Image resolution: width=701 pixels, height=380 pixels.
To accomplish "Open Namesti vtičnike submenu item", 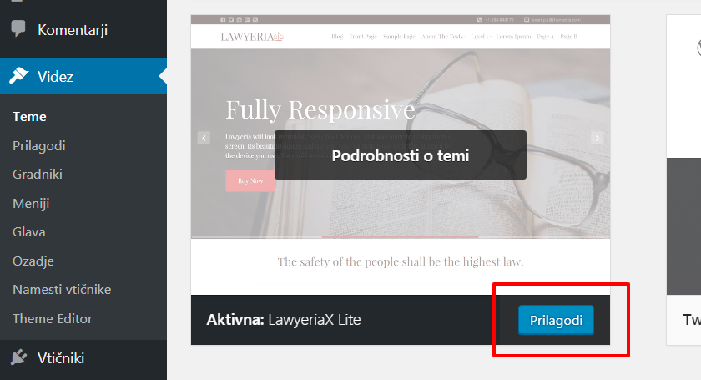I will pos(62,290).
